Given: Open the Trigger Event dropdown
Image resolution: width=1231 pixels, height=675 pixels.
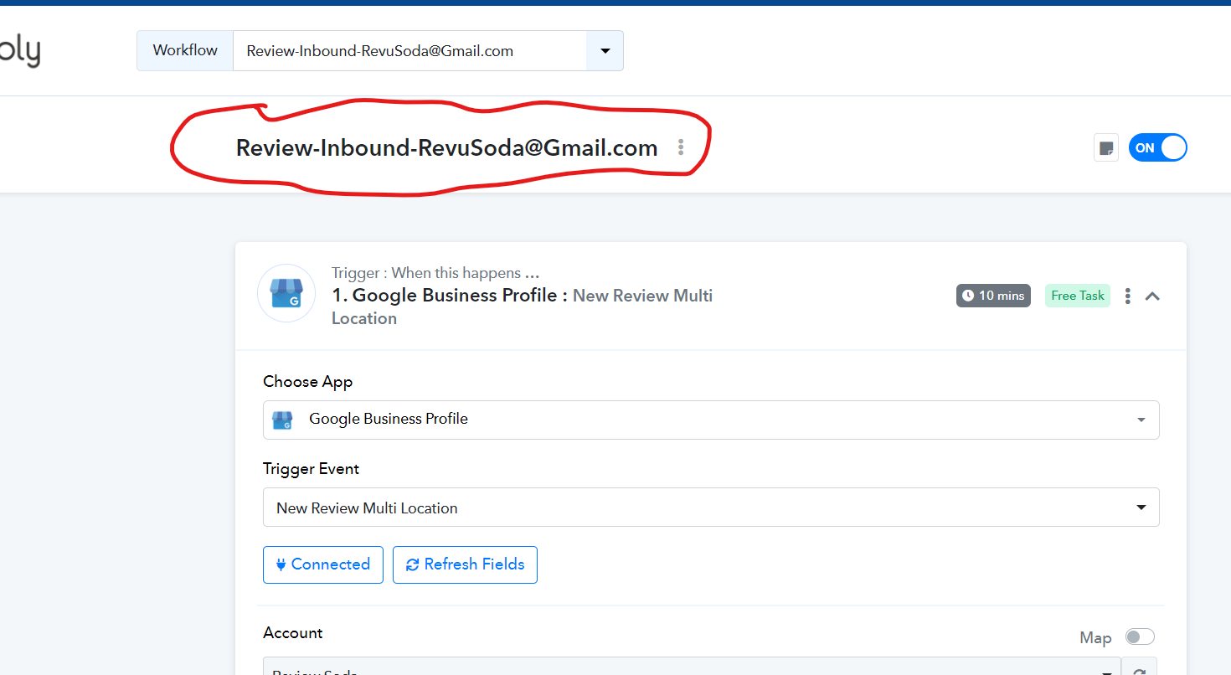Looking at the screenshot, I should 711,508.
